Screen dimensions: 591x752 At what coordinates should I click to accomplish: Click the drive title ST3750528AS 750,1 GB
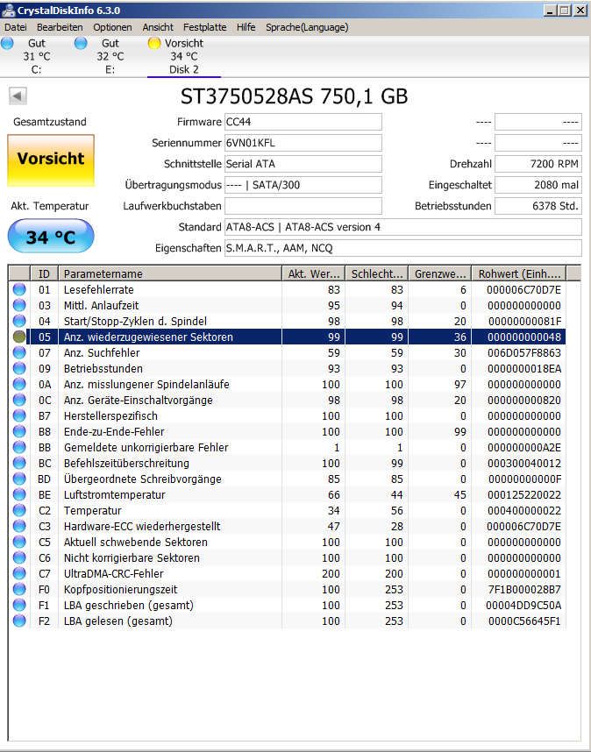pos(294,96)
